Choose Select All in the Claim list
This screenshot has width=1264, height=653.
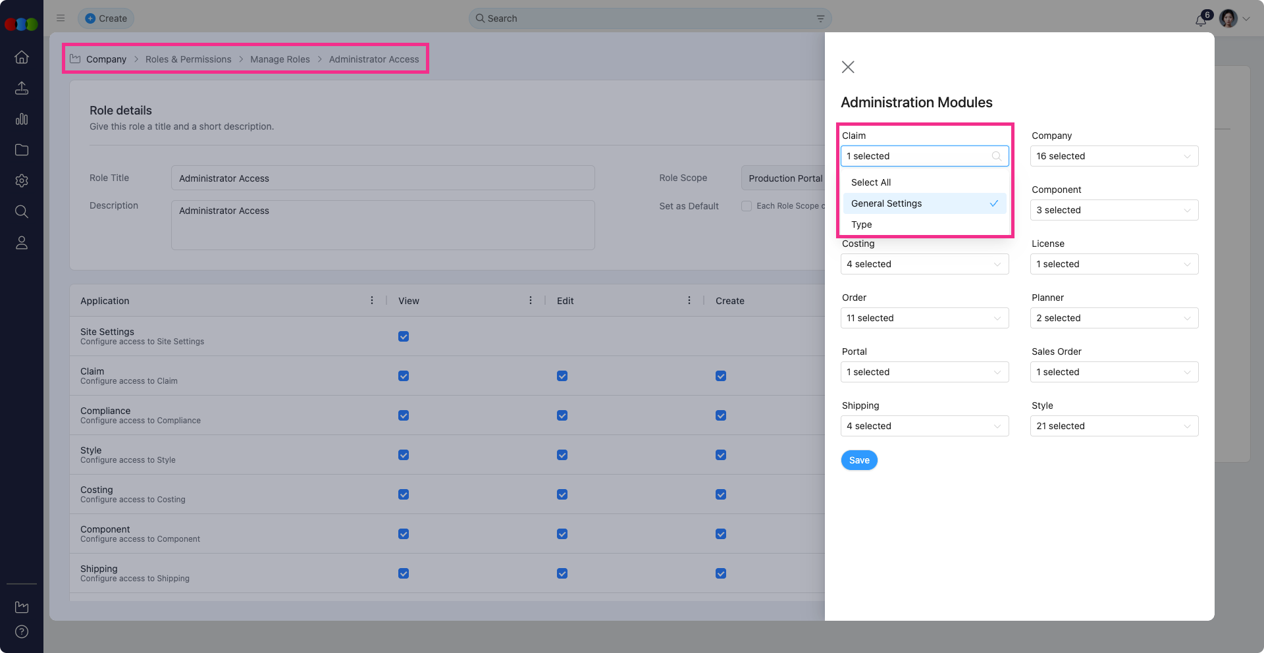coord(871,182)
